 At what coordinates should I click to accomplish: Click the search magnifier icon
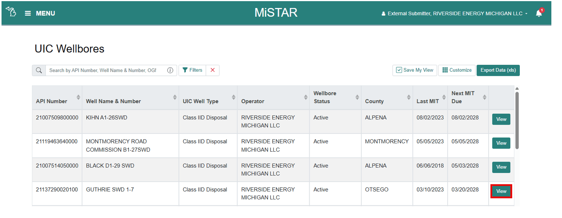pyautogui.click(x=39, y=71)
